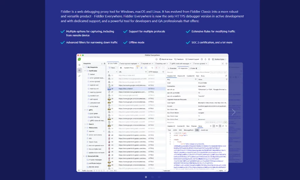Toggle the Rules switch on

[197, 68]
